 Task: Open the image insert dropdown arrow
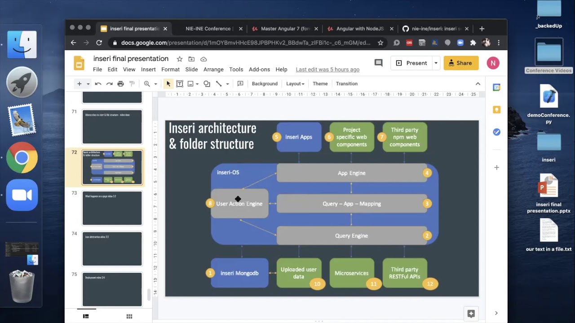click(197, 84)
